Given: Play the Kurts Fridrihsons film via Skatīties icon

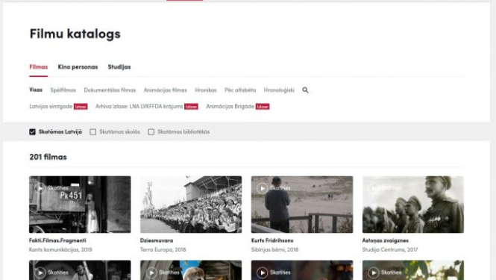Looking at the screenshot, I should click(262, 188).
